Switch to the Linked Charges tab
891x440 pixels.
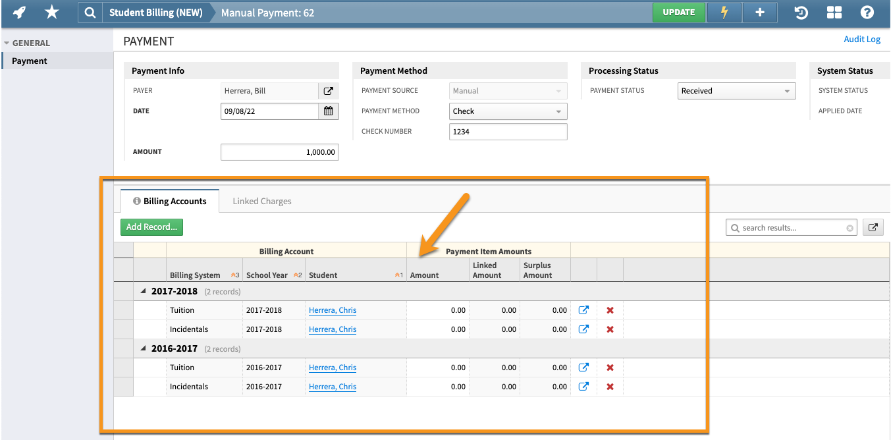[261, 201]
